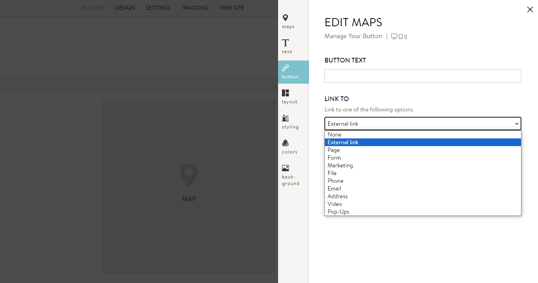538x283 pixels.
Task: Choose External link option
Action: tap(423, 142)
